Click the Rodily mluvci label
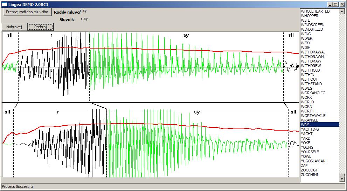This screenshot has height=191, width=347. coord(67,12)
